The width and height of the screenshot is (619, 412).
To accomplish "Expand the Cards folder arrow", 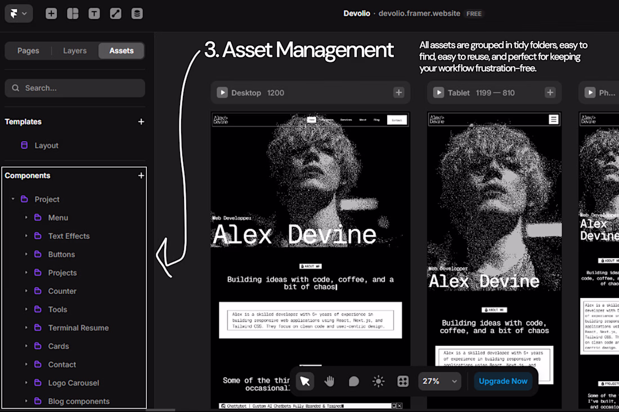I will [x=26, y=346].
